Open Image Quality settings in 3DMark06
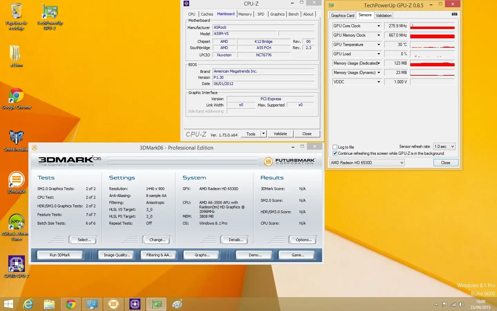Image resolution: width=497 pixels, height=311 pixels. click(x=117, y=255)
